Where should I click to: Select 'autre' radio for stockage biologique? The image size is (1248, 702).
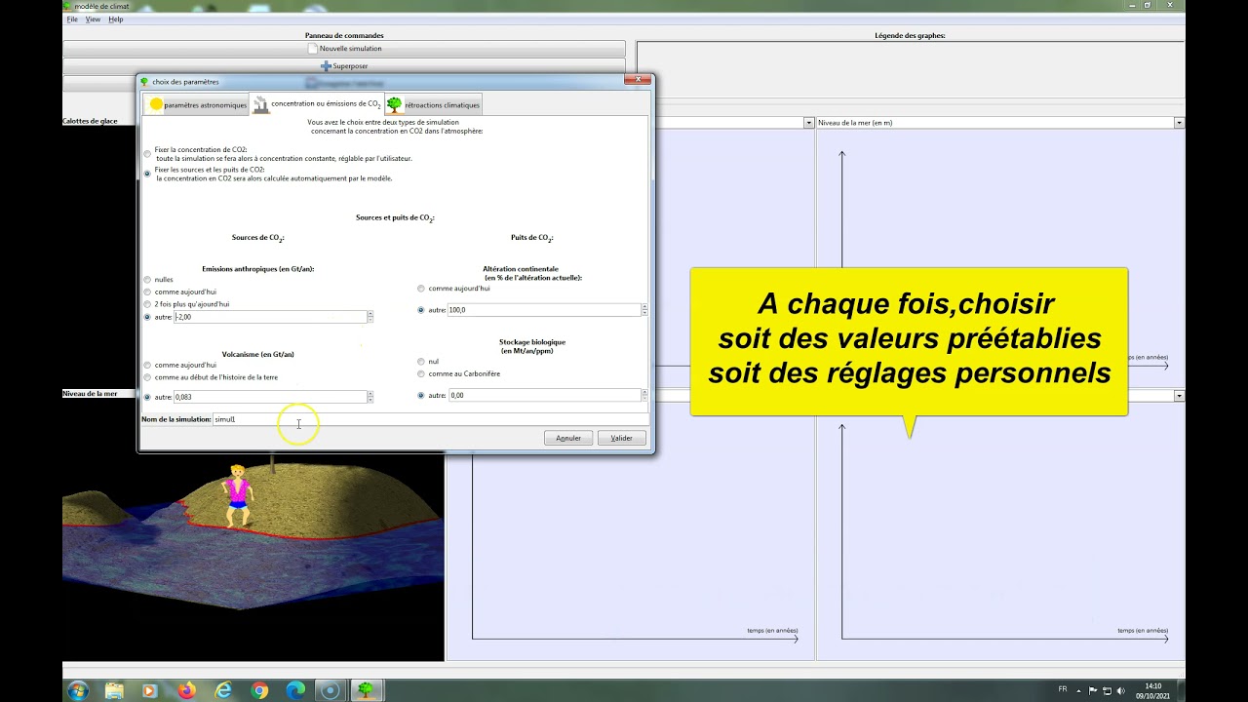(x=421, y=396)
